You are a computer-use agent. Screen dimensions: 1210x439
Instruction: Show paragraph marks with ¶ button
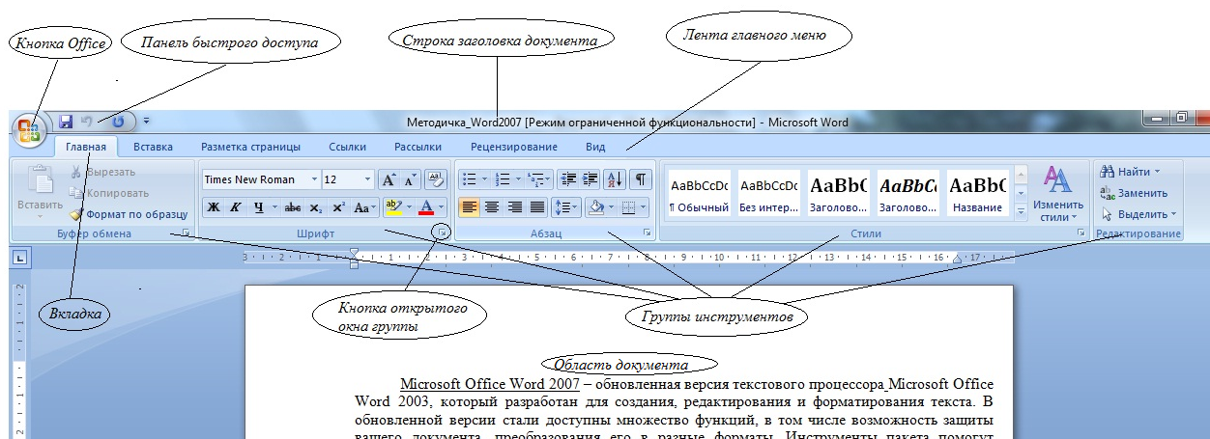641,179
